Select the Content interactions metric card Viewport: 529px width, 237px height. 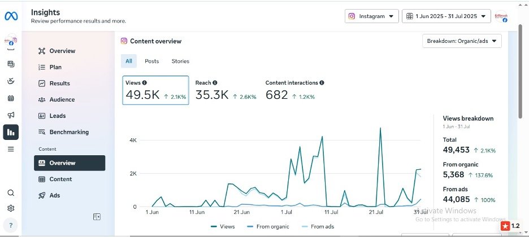tap(294, 90)
